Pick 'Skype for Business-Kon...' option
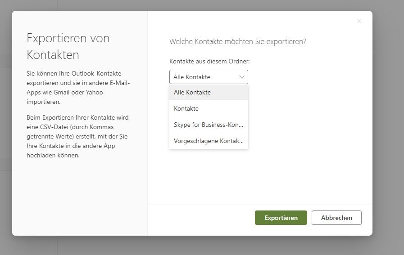Viewport: 404px width, 255px height. click(209, 125)
